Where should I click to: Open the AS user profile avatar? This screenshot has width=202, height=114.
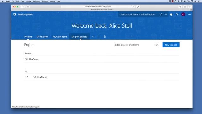coord(183,14)
